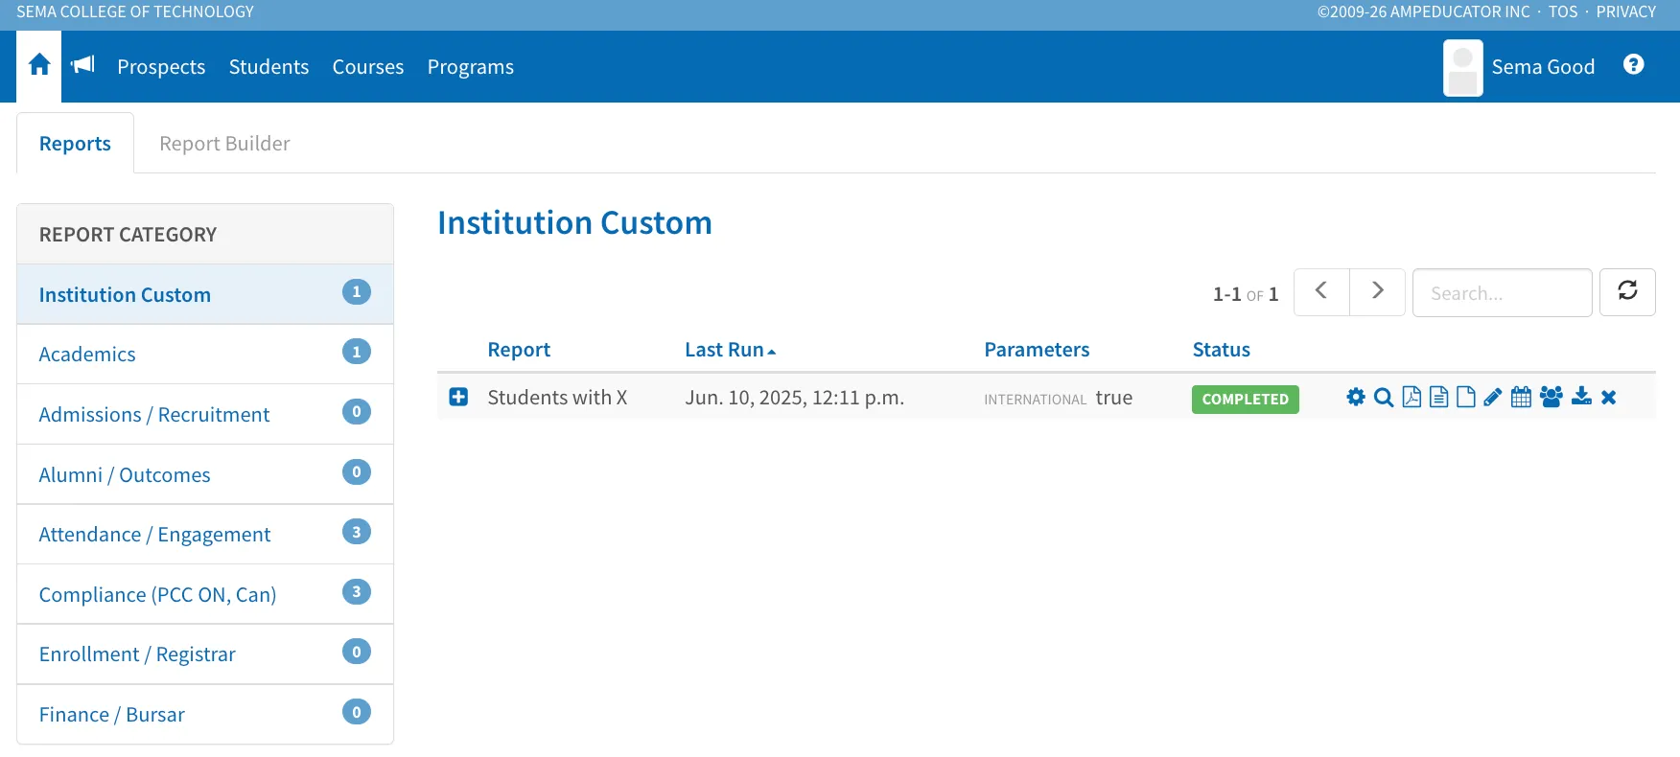
Task: Refresh the reports list
Action: [x=1627, y=292]
